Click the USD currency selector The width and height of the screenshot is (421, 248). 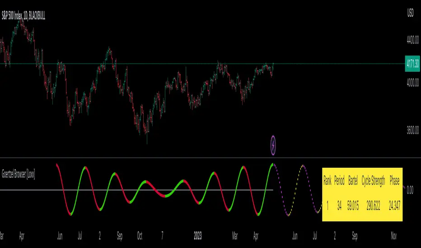[x=410, y=13]
